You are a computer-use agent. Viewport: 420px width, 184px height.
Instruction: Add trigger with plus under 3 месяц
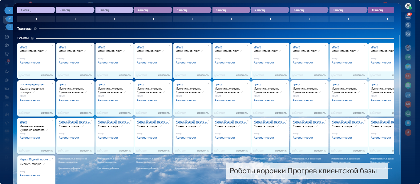point(114,19)
